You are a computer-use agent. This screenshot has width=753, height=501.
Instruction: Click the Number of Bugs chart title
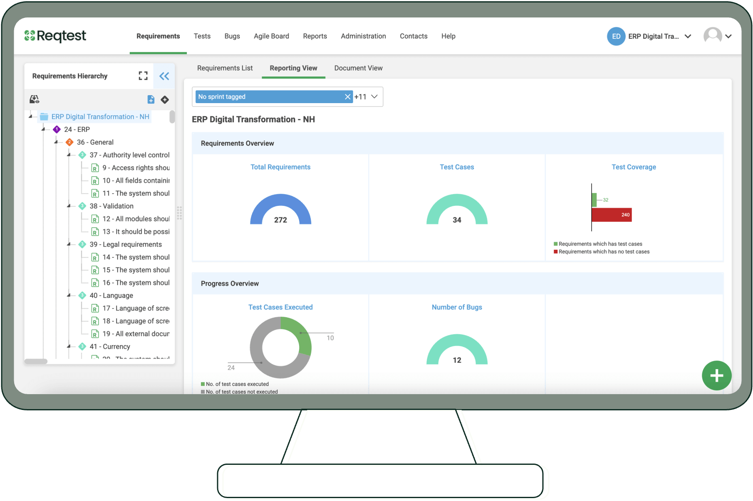(x=457, y=307)
